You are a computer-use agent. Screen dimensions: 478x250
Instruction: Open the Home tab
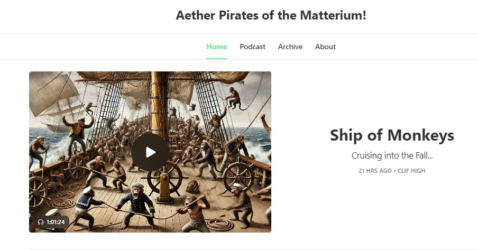click(216, 47)
